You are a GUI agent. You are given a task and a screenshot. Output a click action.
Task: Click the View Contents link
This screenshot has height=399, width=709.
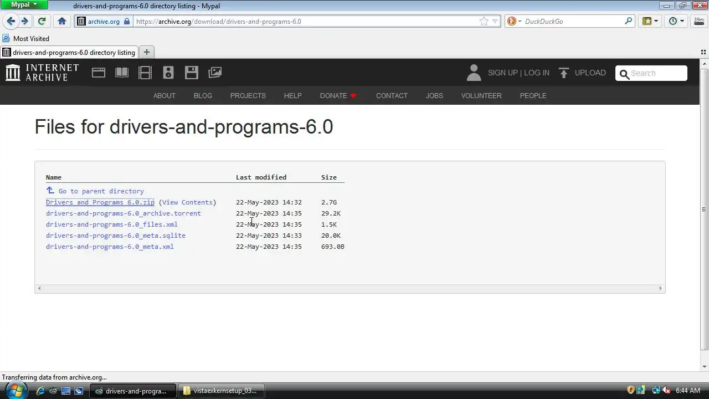click(187, 202)
